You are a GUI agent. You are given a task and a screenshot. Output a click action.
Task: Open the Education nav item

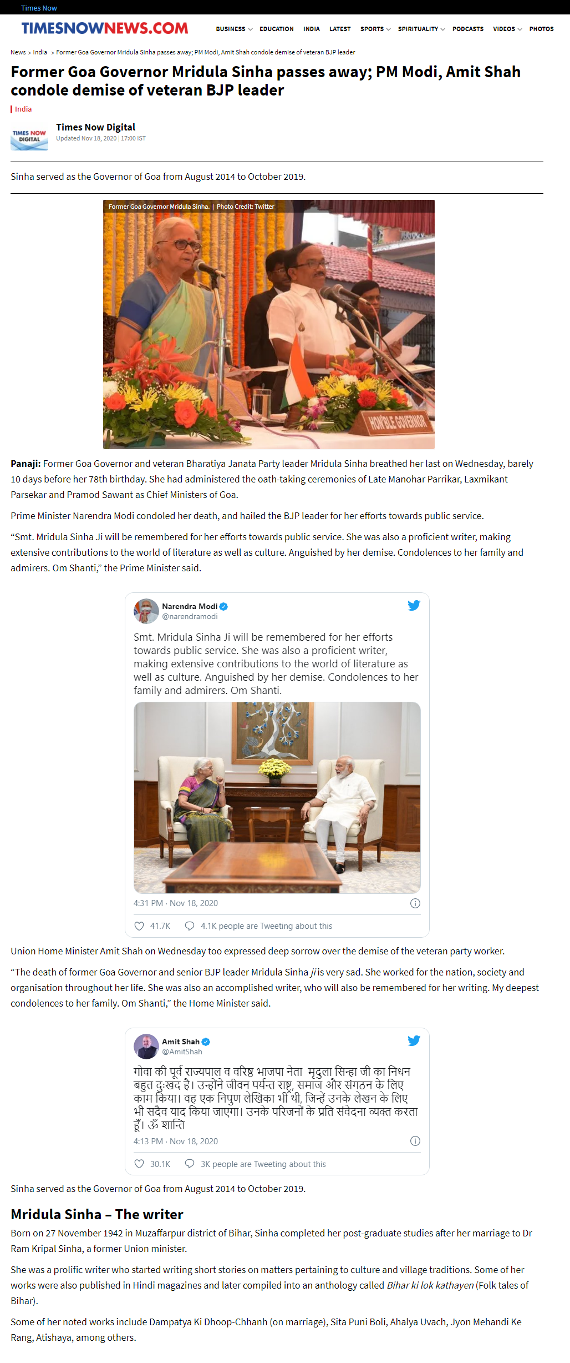277,29
